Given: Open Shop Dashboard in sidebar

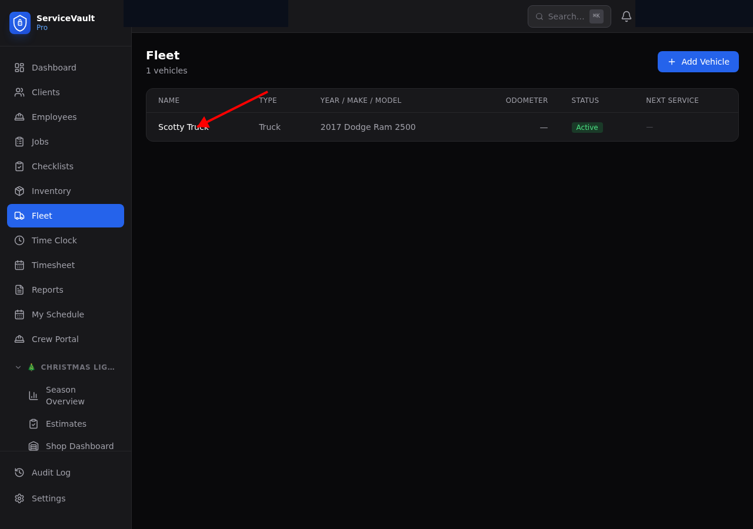Looking at the screenshot, I should 79,446.
